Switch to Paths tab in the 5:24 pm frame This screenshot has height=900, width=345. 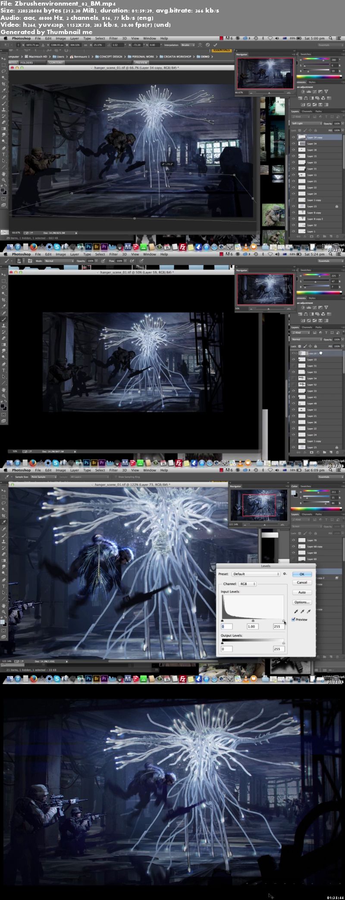point(318,327)
